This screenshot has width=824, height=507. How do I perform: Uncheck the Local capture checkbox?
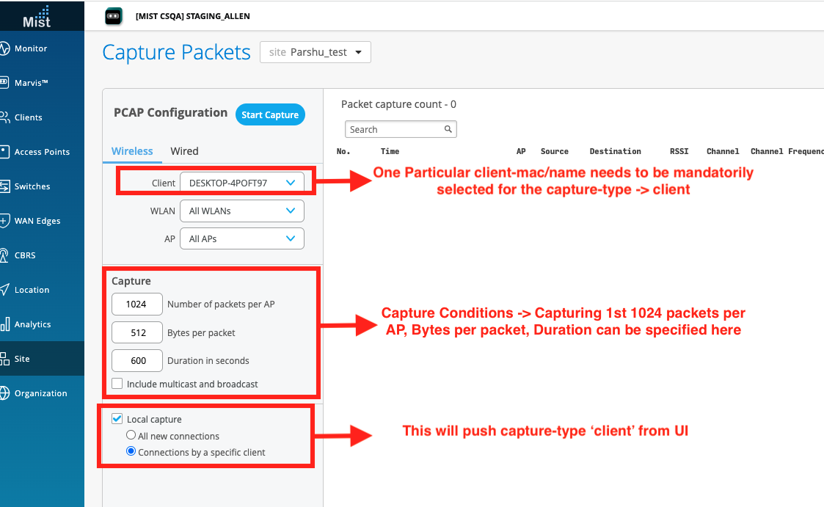(x=117, y=419)
